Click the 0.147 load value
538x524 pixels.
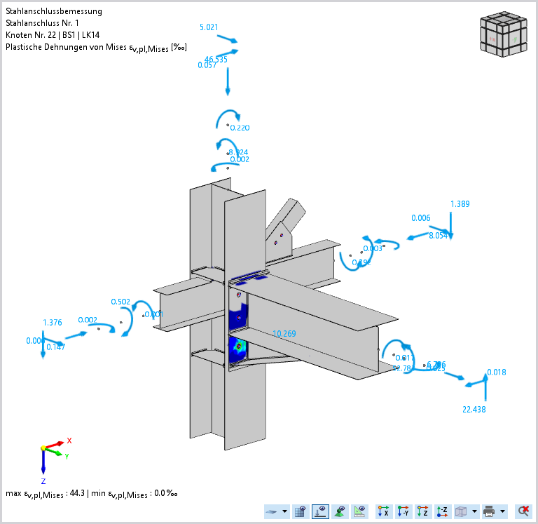click(55, 347)
